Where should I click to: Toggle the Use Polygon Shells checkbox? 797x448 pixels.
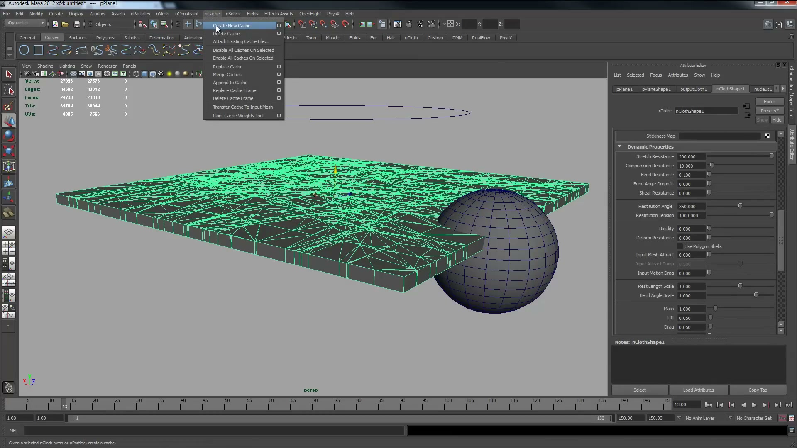(x=680, y=246)
